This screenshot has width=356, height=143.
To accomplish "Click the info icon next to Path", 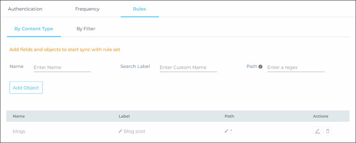I will [x=260, y=67].
